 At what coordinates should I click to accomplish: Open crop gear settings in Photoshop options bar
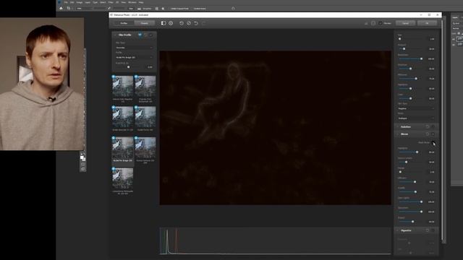[x=163, y=9]
